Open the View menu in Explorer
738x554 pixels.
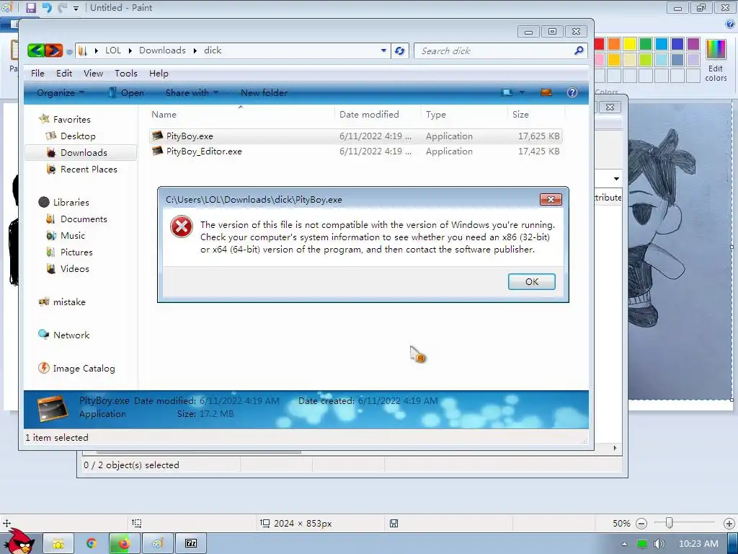click(93, 74)
